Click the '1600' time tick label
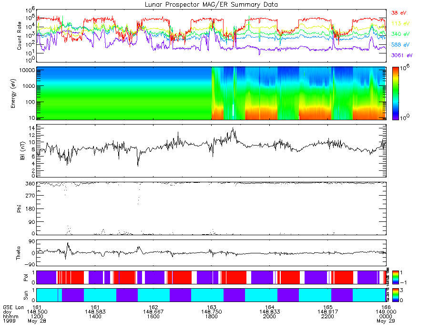The width and height of the screenshot is (429, 334). 153,316
